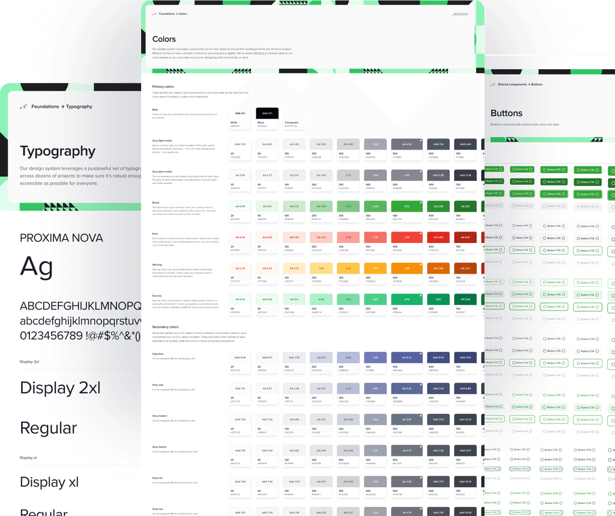
Task: Select Gray (light mode) 500 swatch
Action: [407, 149]
